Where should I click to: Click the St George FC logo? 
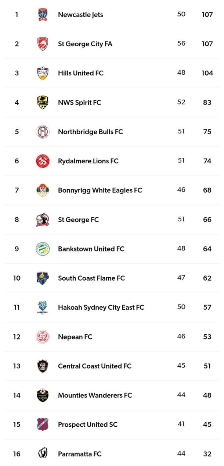tap(43, 220)
